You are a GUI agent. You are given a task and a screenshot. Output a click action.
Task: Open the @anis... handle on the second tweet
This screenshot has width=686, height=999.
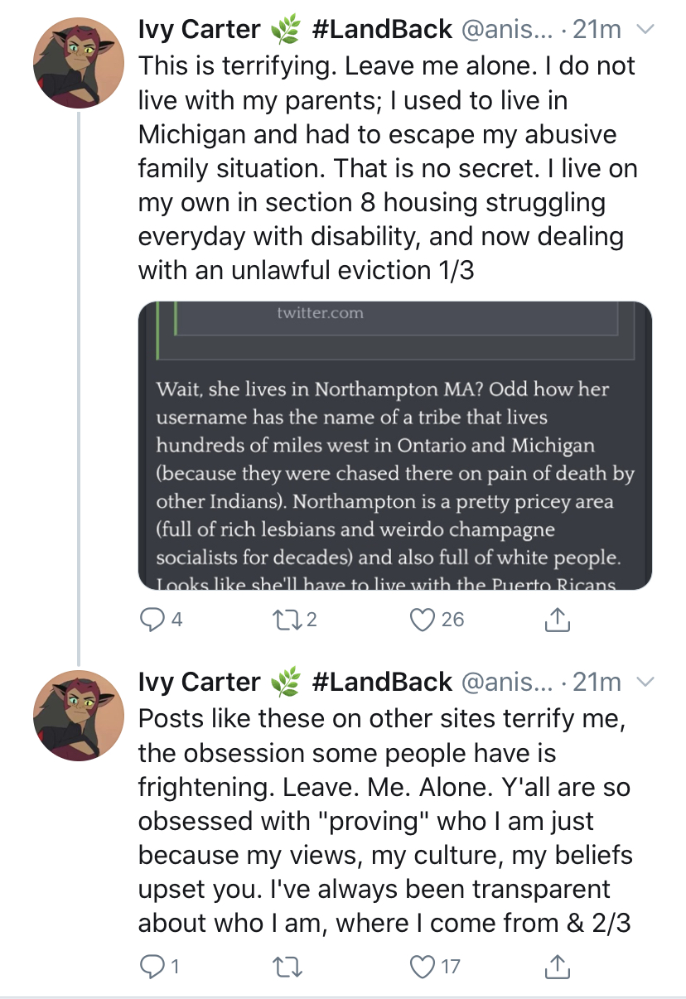tap(505, 682)
